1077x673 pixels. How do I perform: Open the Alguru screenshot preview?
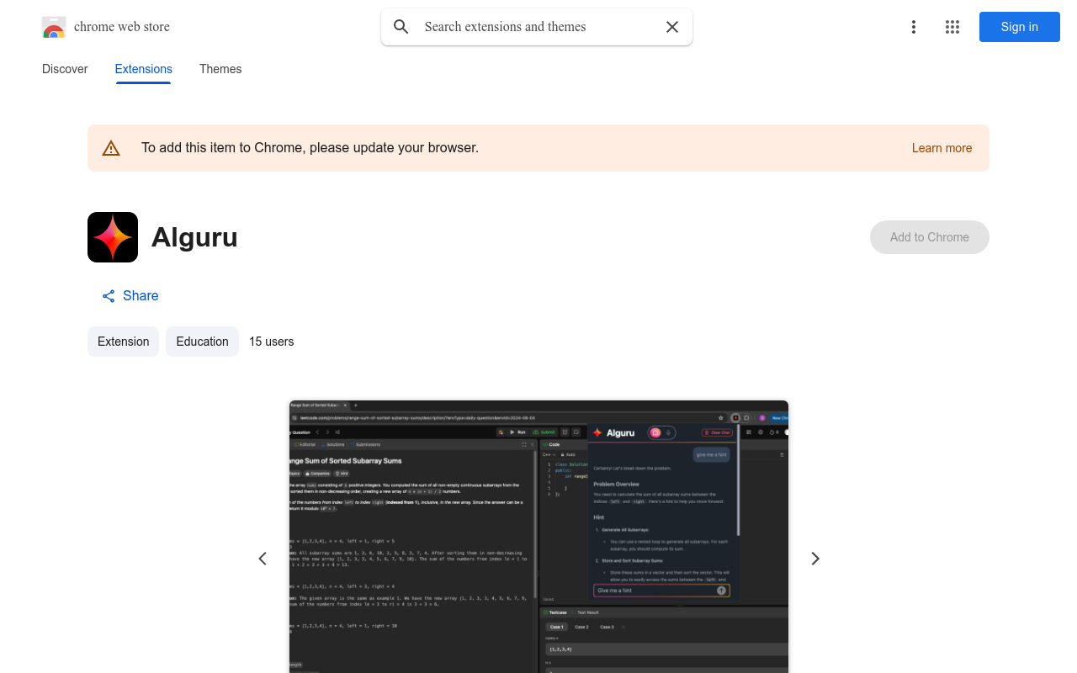[x=538, y=537]
